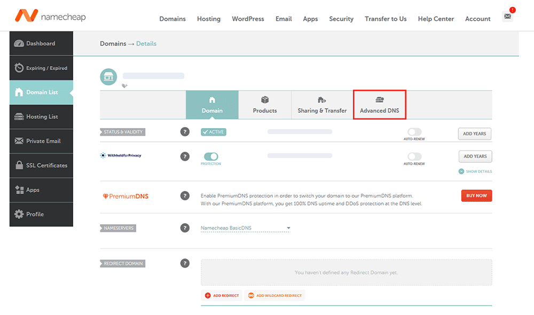
Task: Open Profile in the sidebar
Action: (41, 214)
